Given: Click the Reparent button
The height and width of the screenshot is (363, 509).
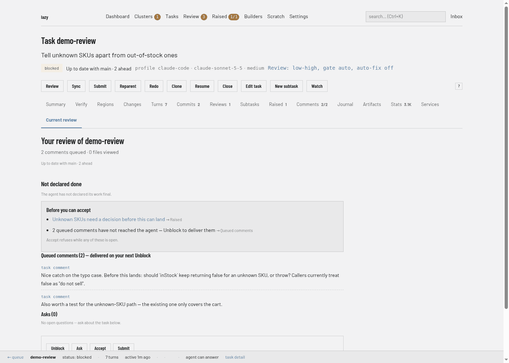Looking at the screenshot, I should pos(128,86).
